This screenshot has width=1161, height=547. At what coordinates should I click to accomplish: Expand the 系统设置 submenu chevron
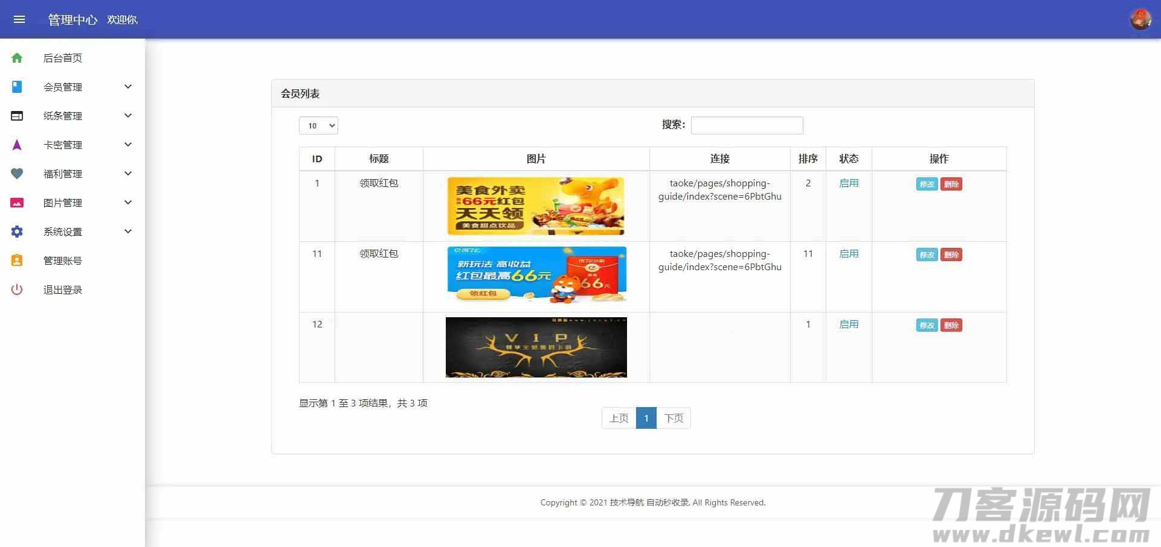click(127, 231)
